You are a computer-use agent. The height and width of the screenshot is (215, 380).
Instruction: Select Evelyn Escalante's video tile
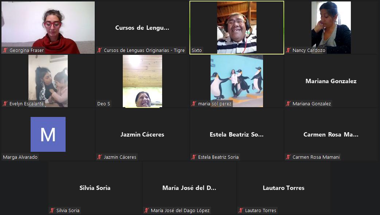48,81
